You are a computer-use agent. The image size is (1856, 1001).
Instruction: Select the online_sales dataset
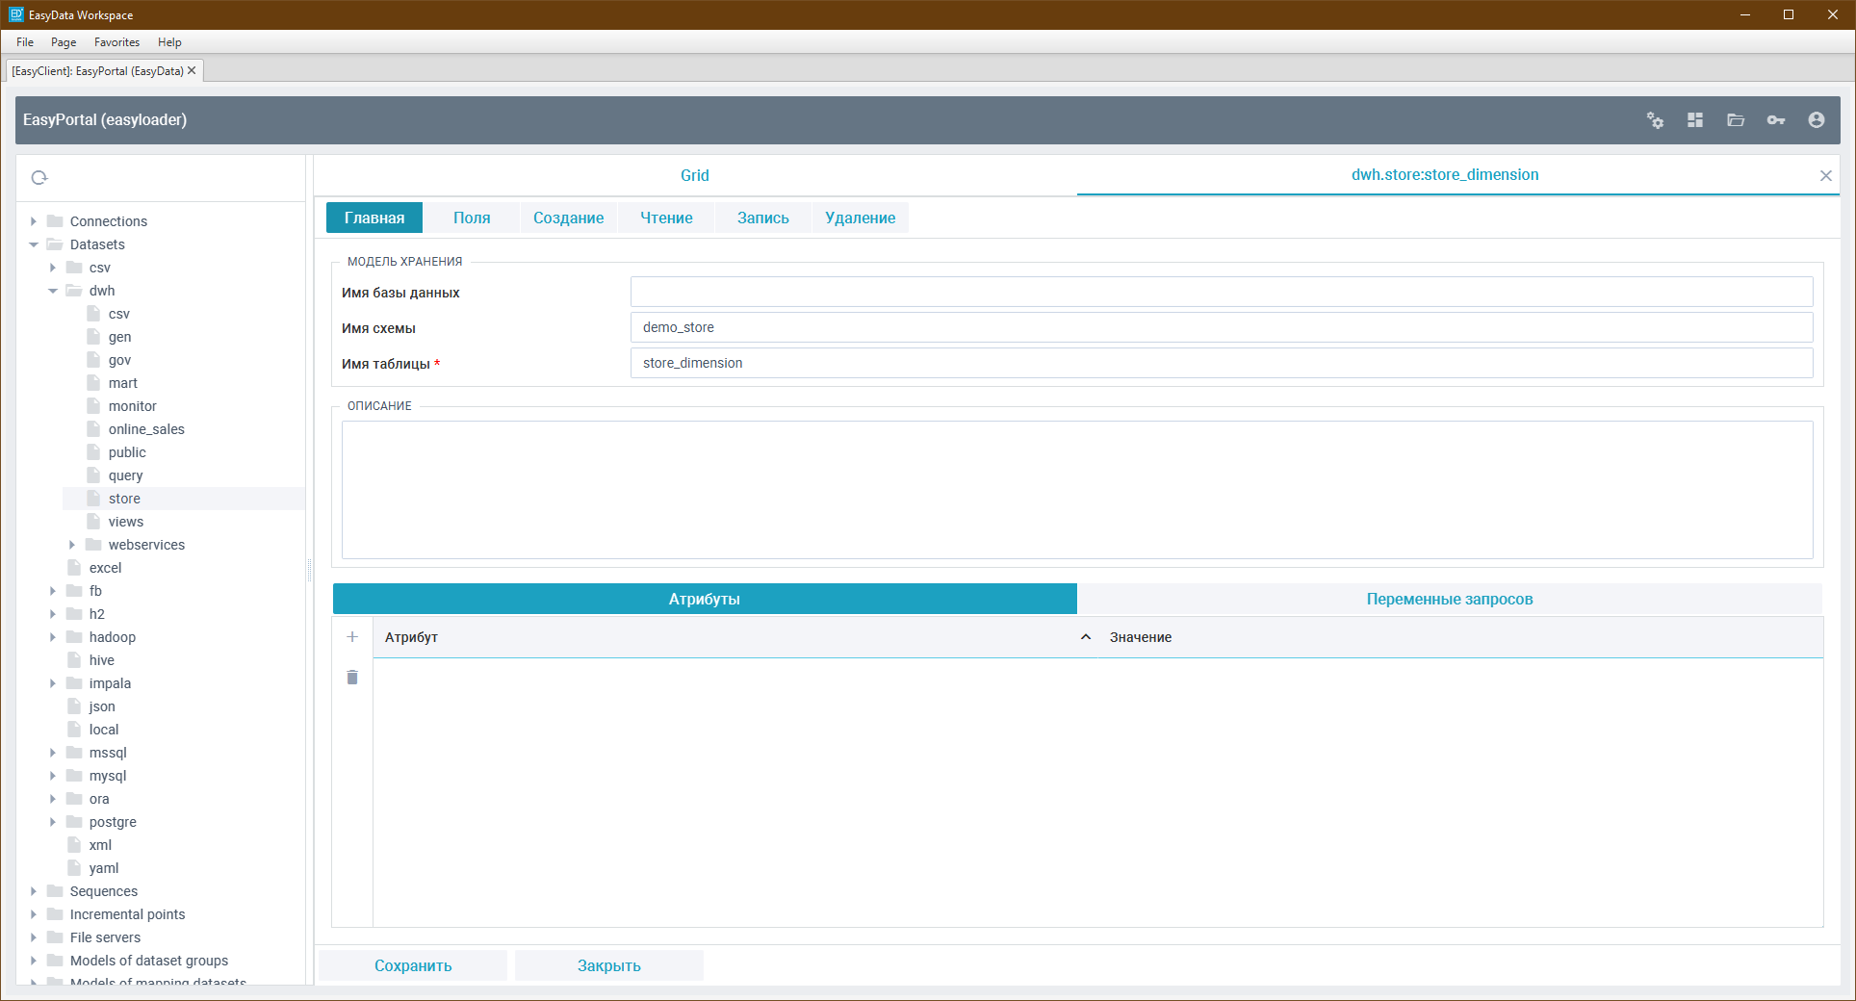click(146, 429)
